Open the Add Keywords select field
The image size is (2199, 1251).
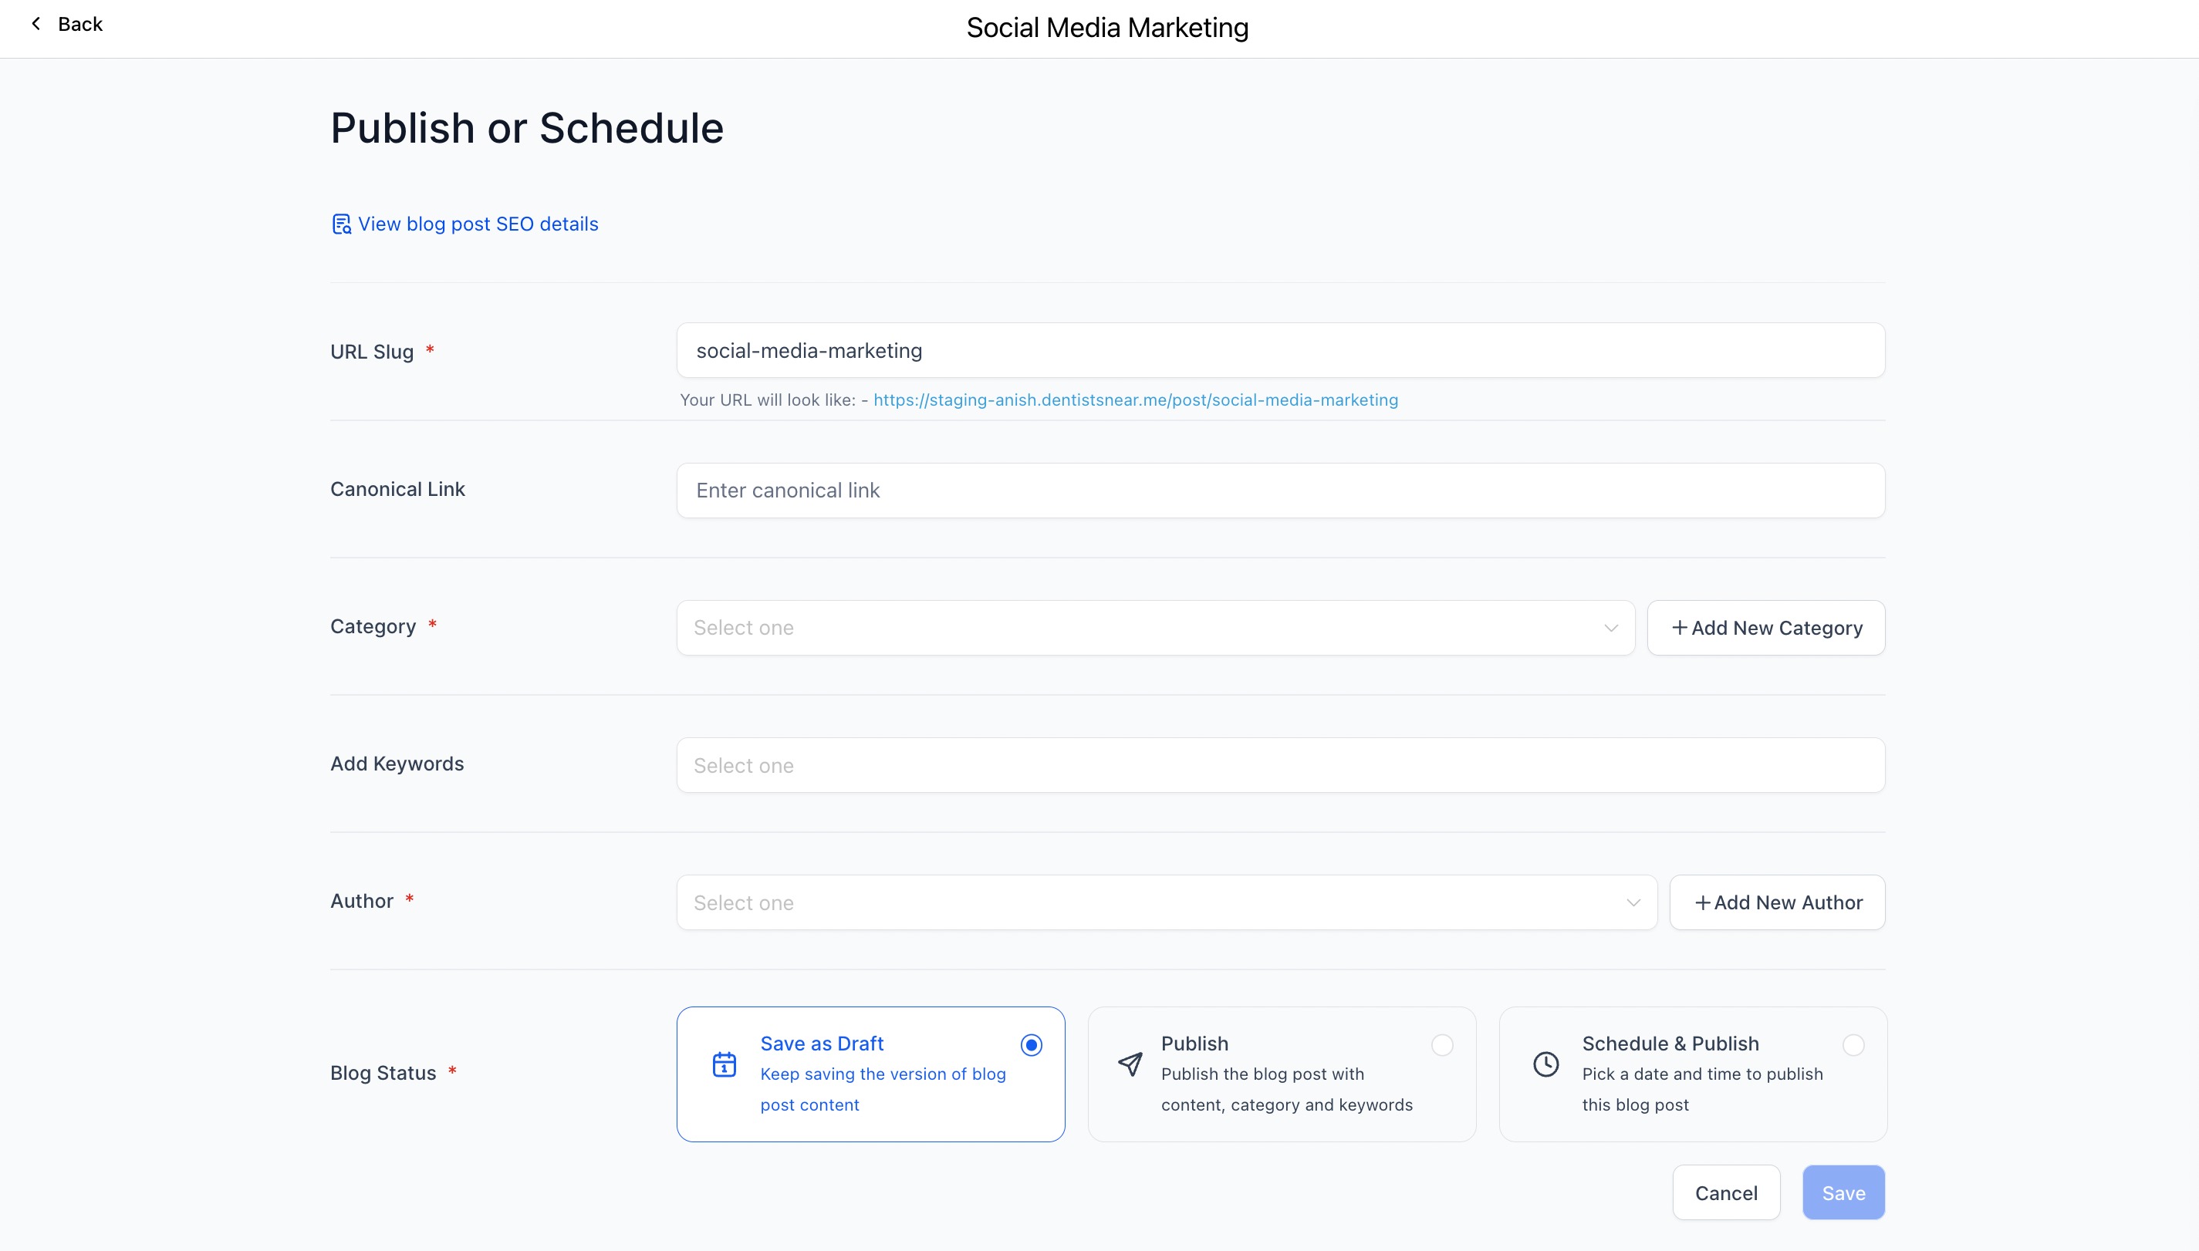tap(1280, 766)
